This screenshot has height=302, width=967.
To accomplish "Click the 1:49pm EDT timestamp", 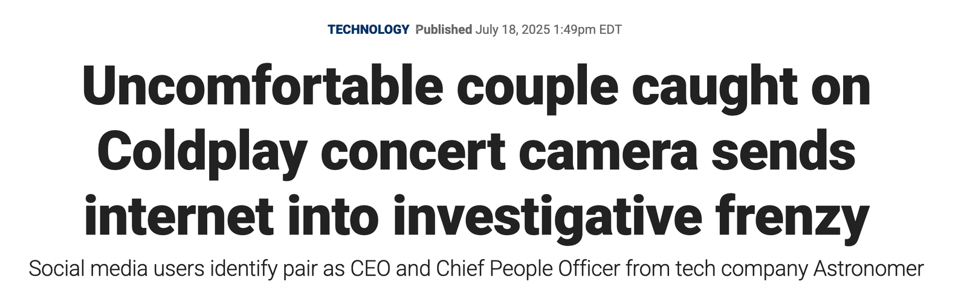I will (x=587, y=30).
